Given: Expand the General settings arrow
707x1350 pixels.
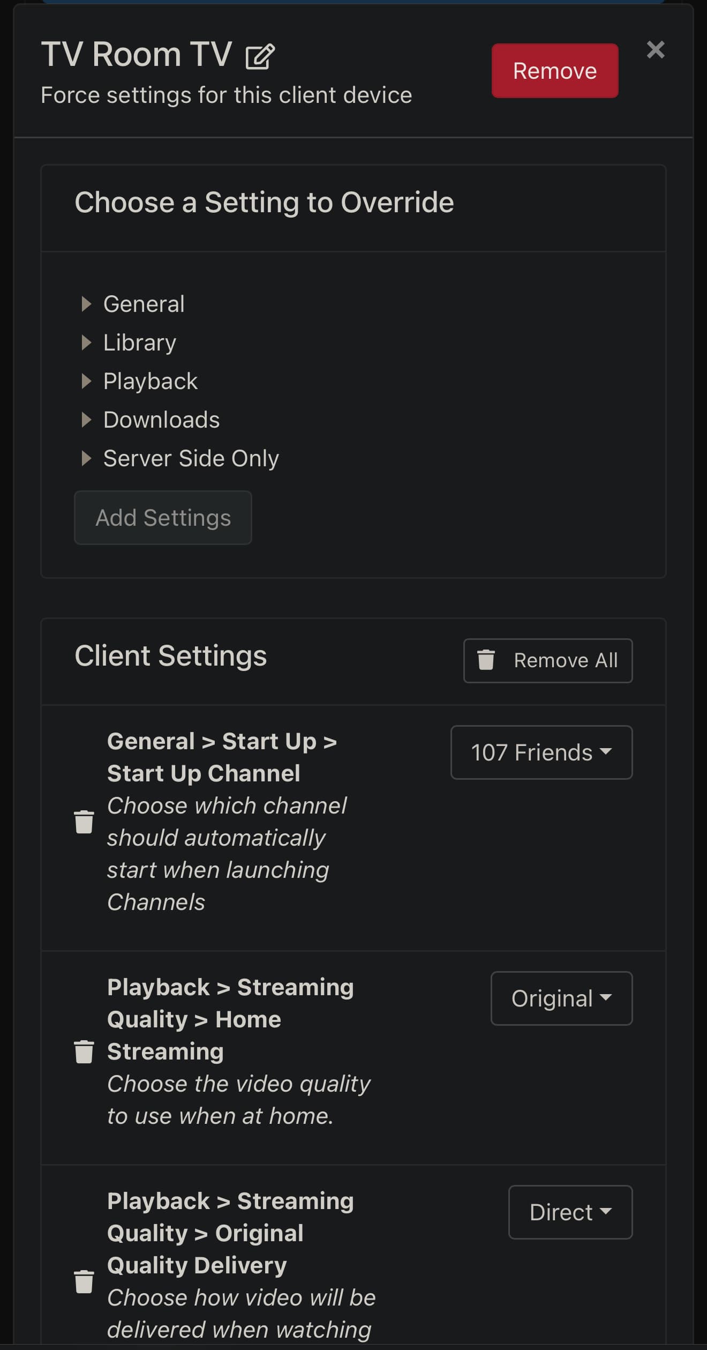Looking at the screenshot, I should click(x=86, y=304).
